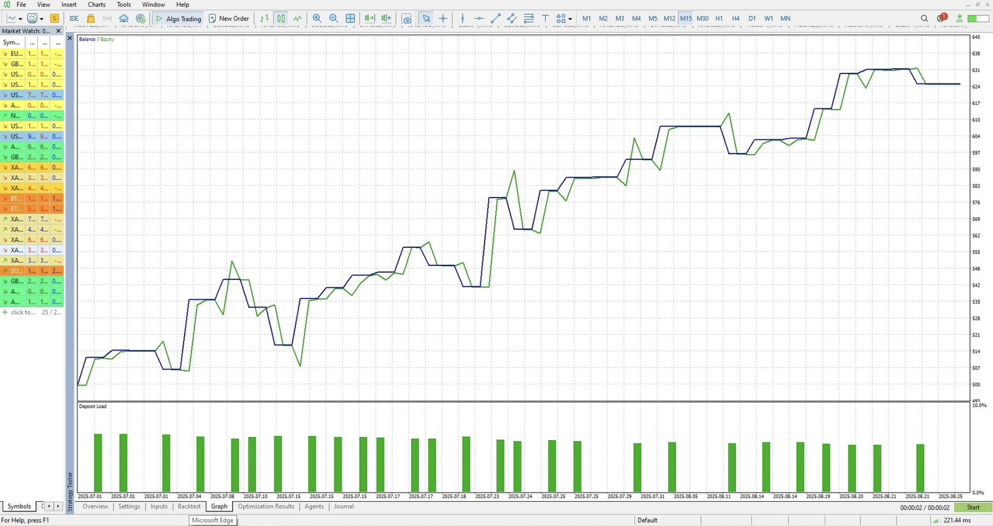
Task: Select the crosshair tool
Action: click(443, 19)
